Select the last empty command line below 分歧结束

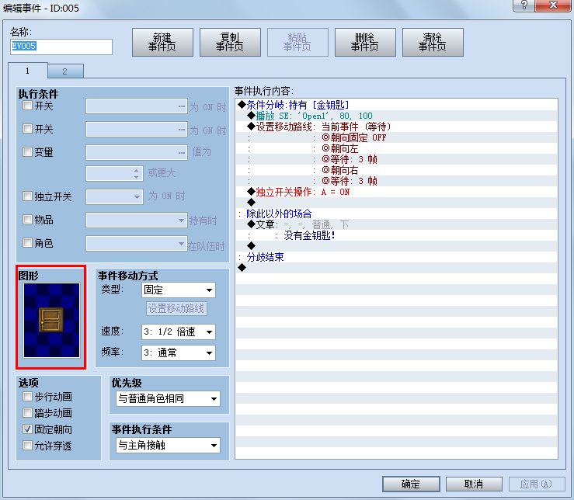coord(396,268)
